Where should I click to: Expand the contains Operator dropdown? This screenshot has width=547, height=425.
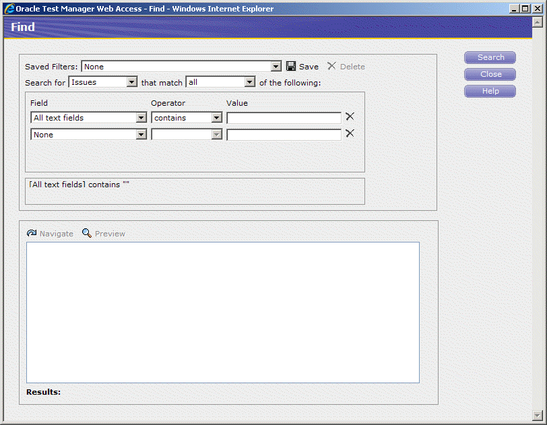coord(217,118)
